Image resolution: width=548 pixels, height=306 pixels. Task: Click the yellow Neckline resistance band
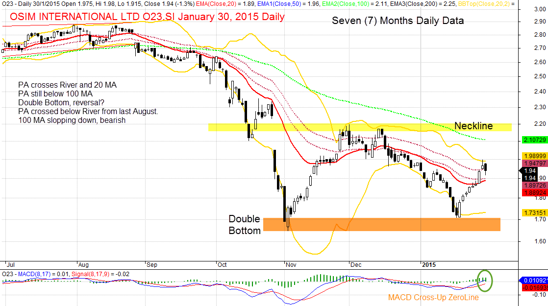[360, 127]
